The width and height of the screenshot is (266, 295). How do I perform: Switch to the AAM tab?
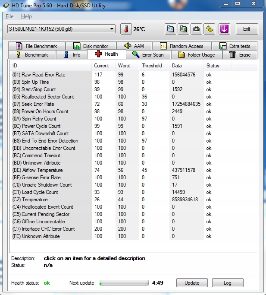pyautogui.click(x=134, y=46)
